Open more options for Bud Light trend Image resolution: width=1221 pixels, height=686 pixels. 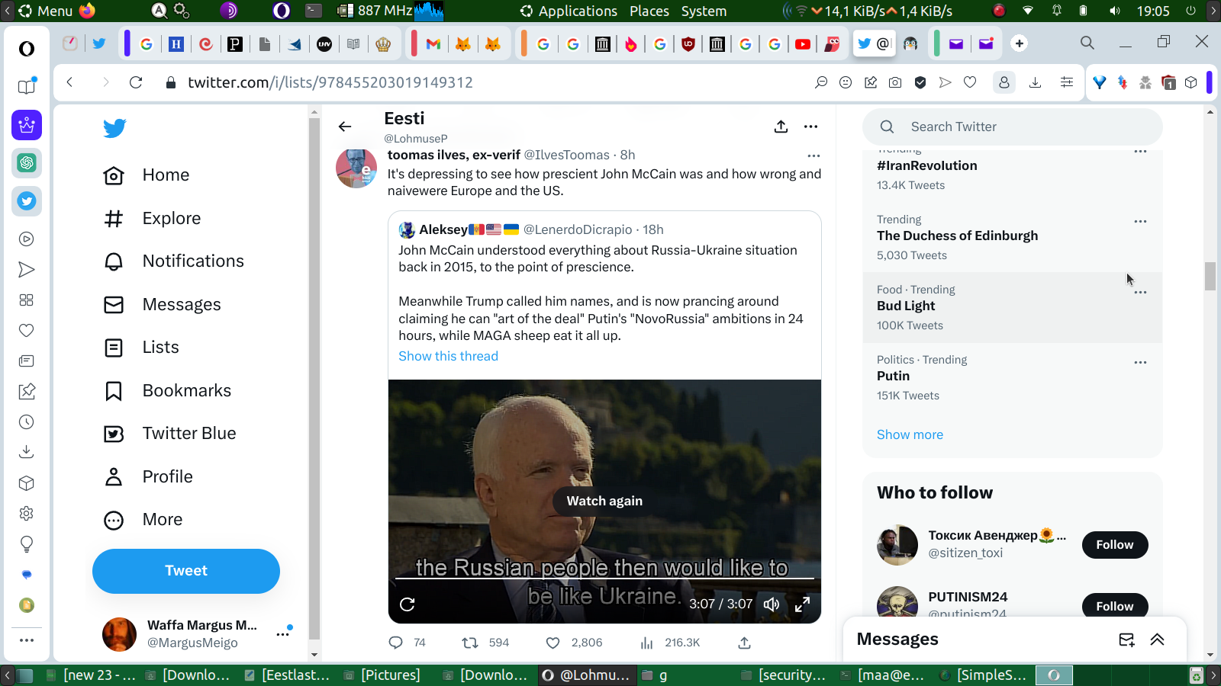pos(1140,292)
